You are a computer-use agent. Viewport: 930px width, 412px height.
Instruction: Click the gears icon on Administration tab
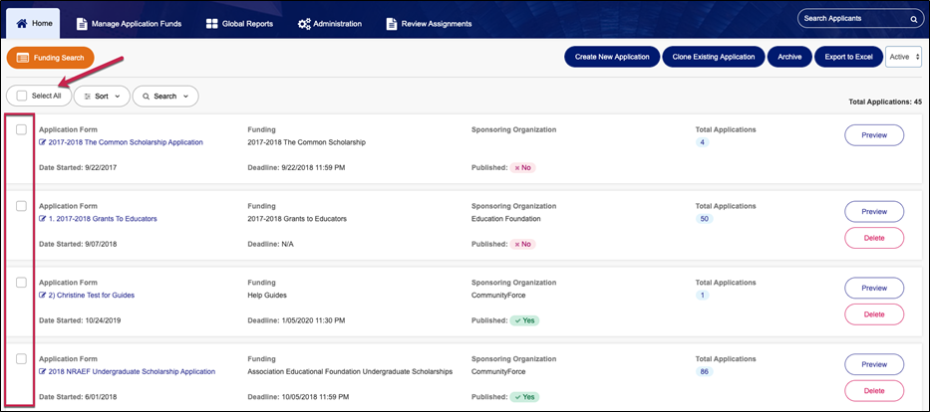point(304,24)
